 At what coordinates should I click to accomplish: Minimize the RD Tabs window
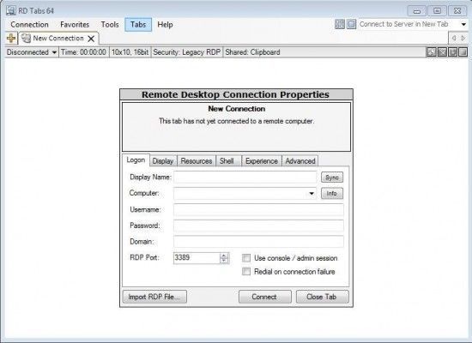coord(416,11)
